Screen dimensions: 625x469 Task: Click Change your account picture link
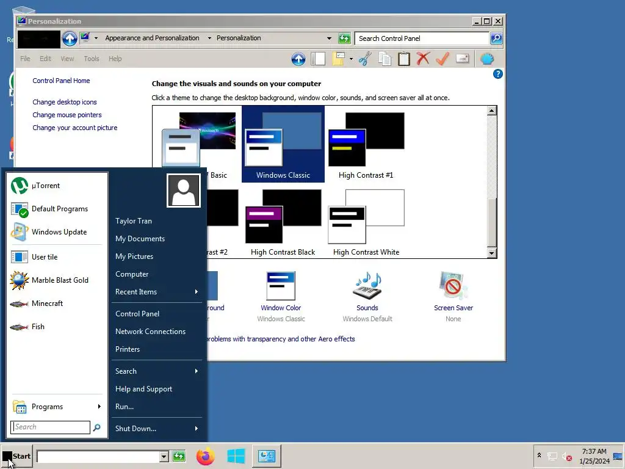click(x=75, y=128)
